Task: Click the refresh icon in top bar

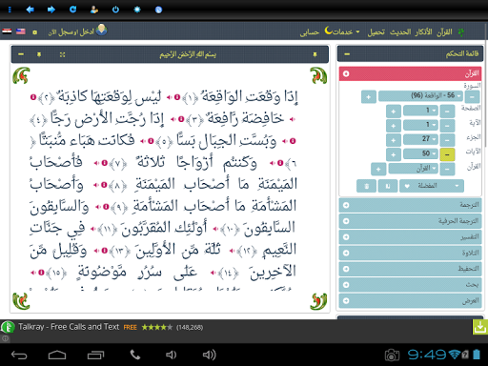Action: tap(72, 10)
